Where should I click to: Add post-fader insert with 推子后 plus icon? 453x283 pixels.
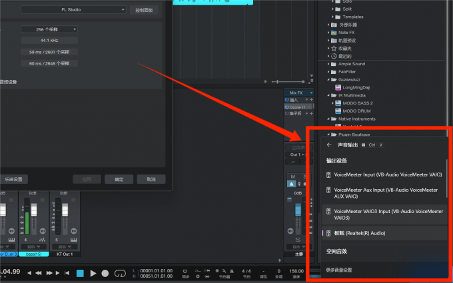[312, 113]
